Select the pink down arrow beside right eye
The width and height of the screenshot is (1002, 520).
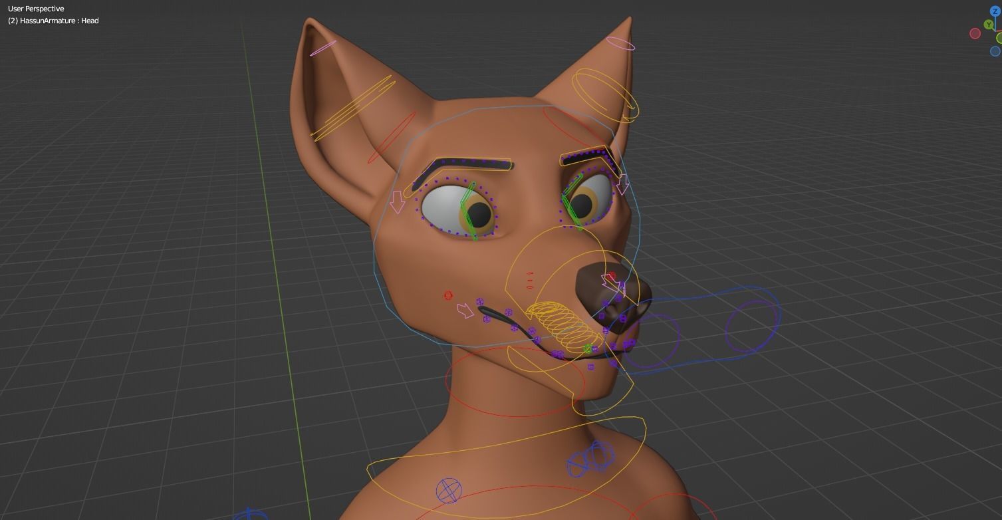[x=623, y=184]
